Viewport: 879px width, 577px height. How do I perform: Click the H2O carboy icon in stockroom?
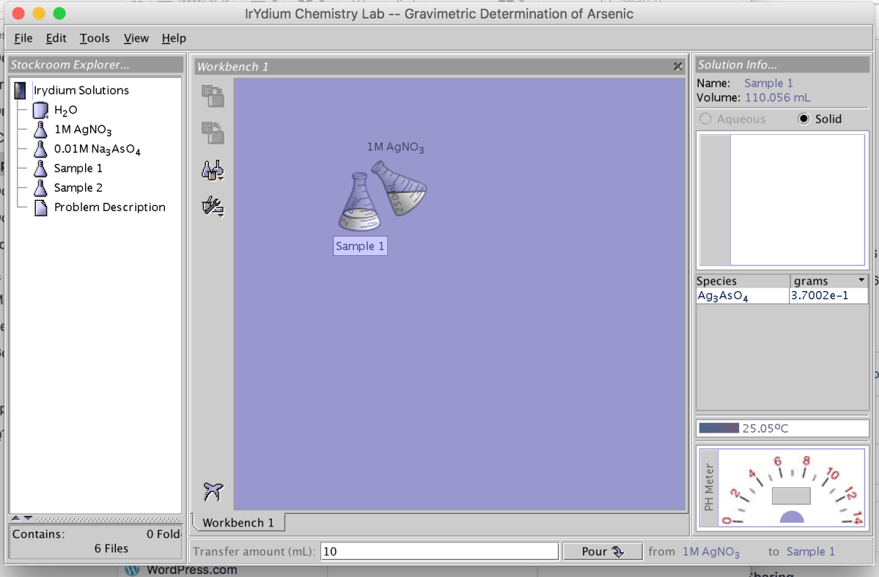pyautogui.click(x=40, y=110)
